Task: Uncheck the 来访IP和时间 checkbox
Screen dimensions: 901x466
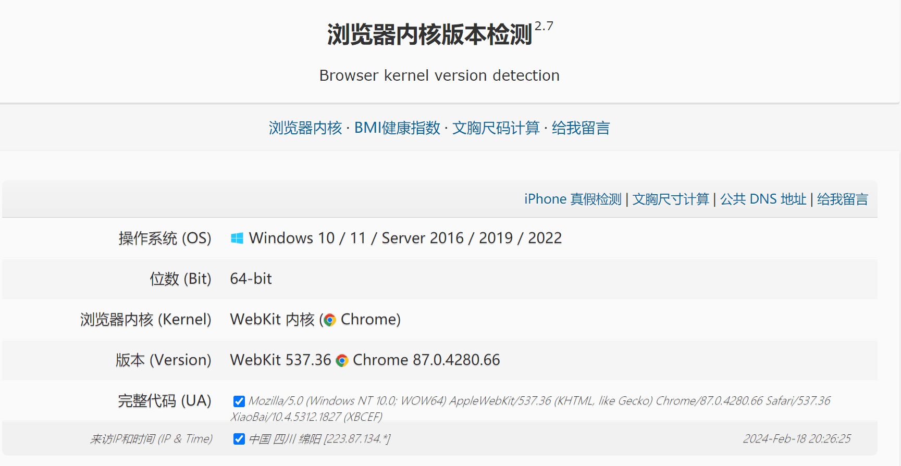Action: (239, 439)
